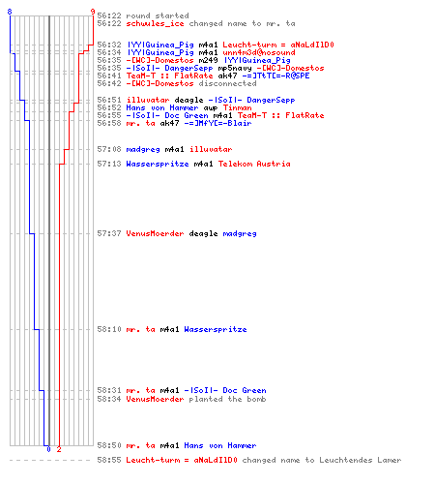The width and height of the screenshot is (435, 484).
Task: Click unn4m3d@nosound victim name
Action: (x=259, y=52)
